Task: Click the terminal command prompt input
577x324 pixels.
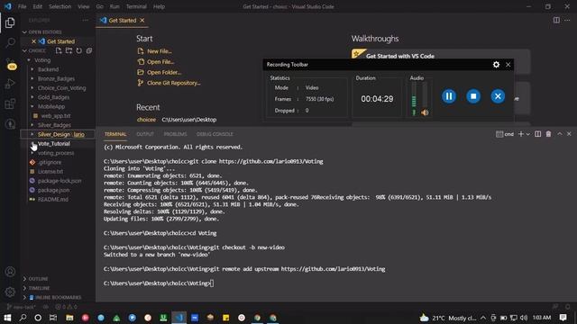Action: pyautogui.click(x=212, y=283)
